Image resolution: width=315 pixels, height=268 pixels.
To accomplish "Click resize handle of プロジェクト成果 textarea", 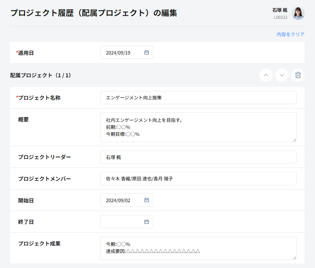I will [294, 257].
